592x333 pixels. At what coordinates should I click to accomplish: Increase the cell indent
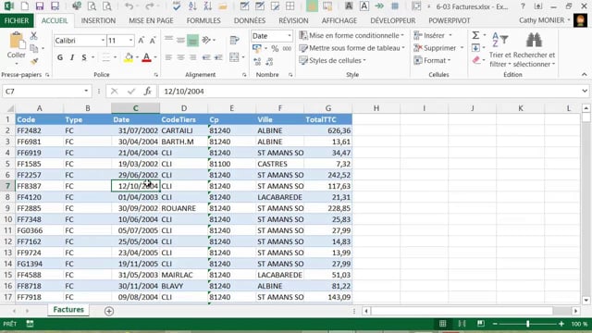(x=218, y=57)
